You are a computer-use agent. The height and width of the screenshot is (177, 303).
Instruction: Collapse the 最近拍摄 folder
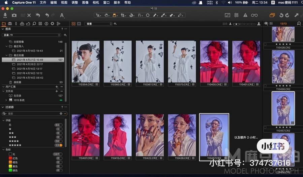click(x=7, y=55)
